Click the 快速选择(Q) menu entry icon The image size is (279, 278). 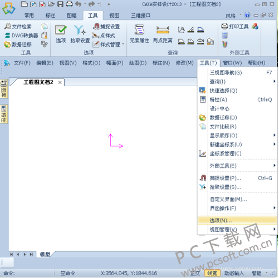[x=203, y=91]
